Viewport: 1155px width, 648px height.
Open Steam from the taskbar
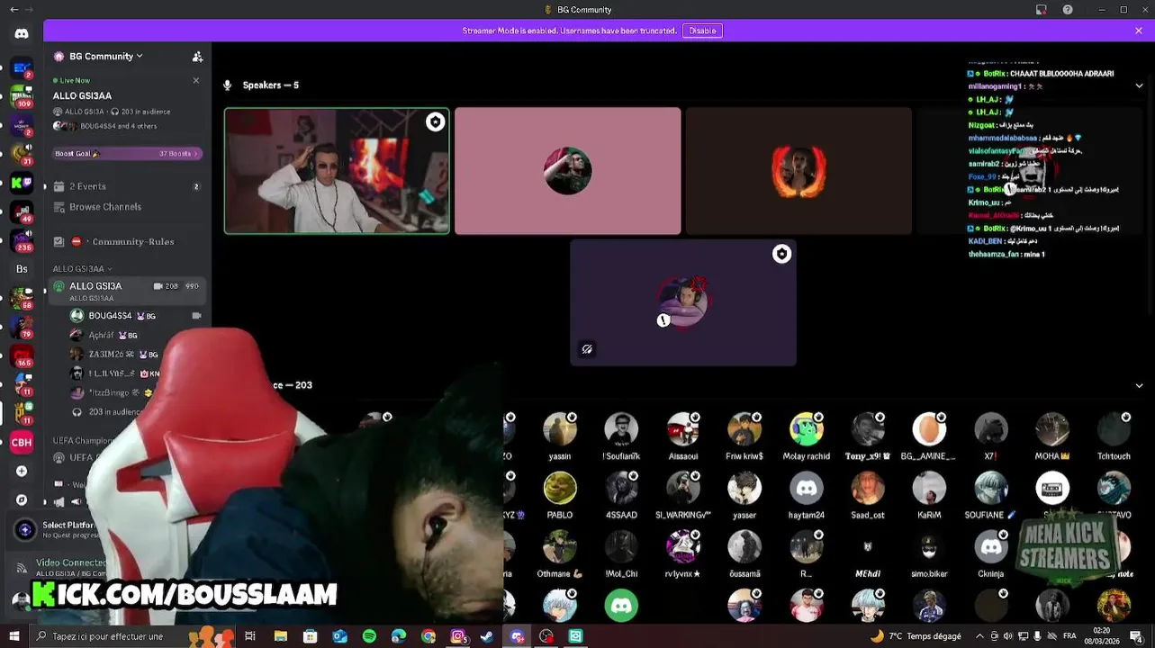pyautogui.click(x=487, y=636)
